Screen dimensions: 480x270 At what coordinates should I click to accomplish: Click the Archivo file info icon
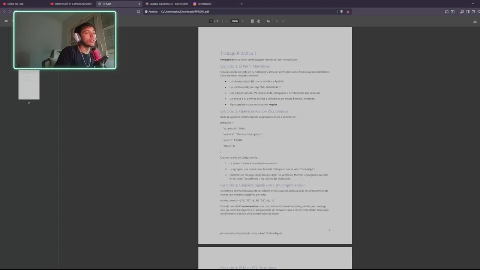coord(146,12)
